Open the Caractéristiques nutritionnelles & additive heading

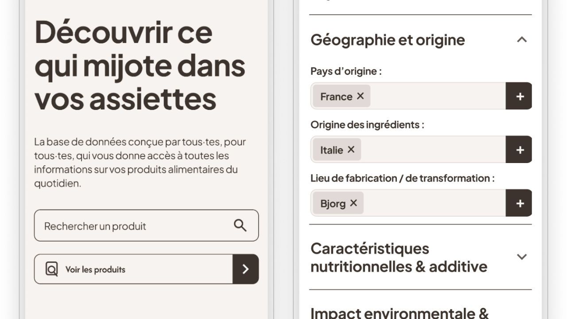399,257
